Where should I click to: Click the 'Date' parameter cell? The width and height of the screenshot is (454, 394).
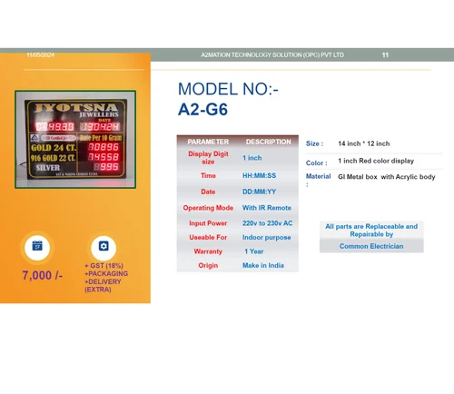tap(208, 192)
